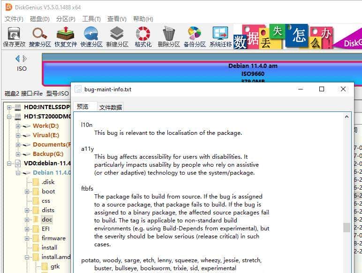Collapse the HD1:ST2000DM disk node
Screen dimensions: 362x273
[x=9, y=117]
